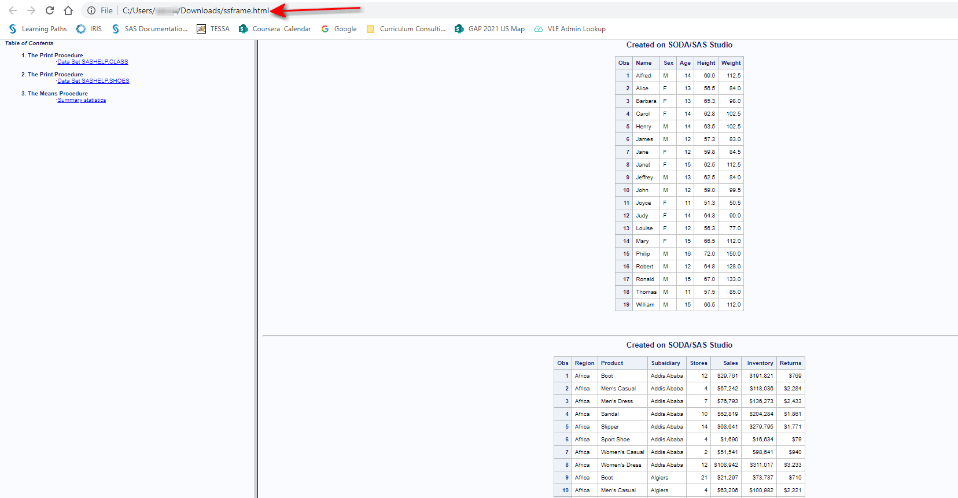Open the Data Set SASHELP.CLASS link
958x498 pixels.
[x=93, y=62]
